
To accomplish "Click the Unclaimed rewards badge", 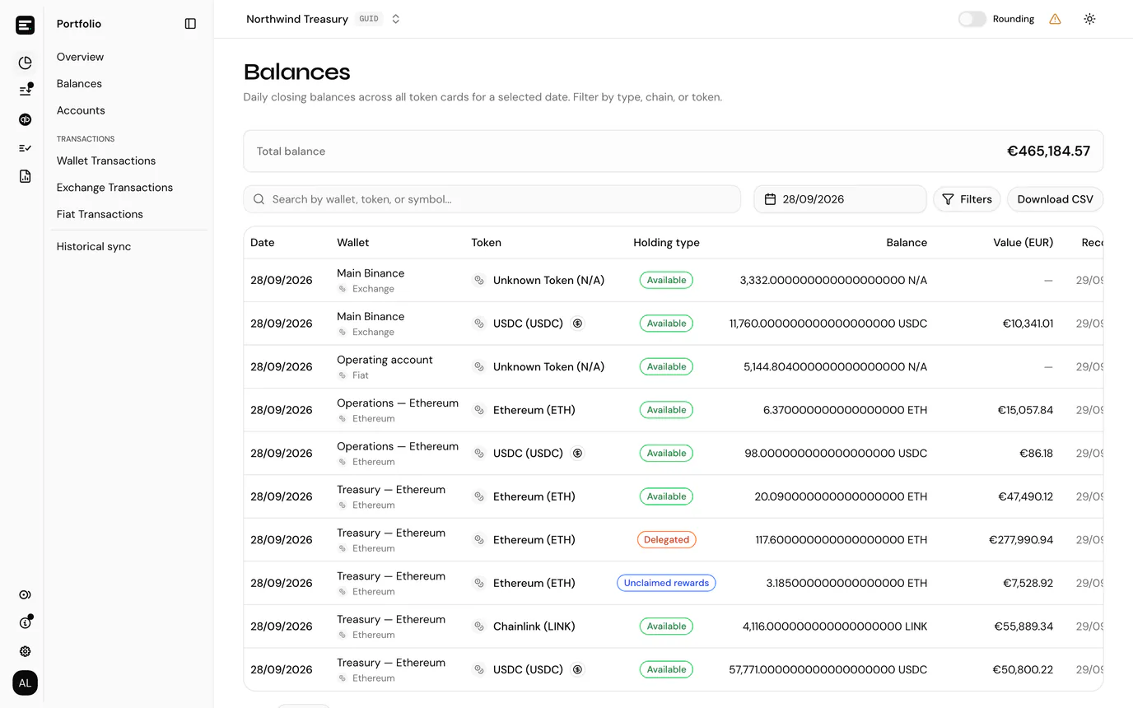I will tap(666, 583).
